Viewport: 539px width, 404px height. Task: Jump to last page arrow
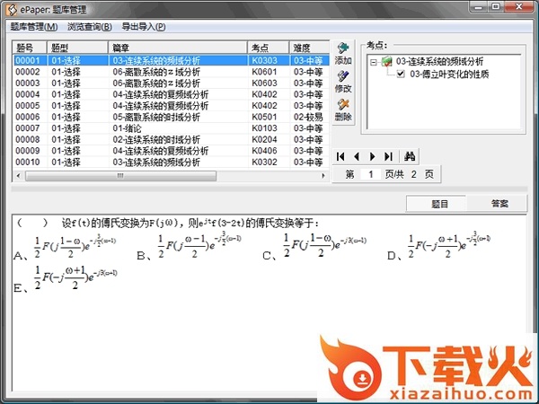[388, 156]
